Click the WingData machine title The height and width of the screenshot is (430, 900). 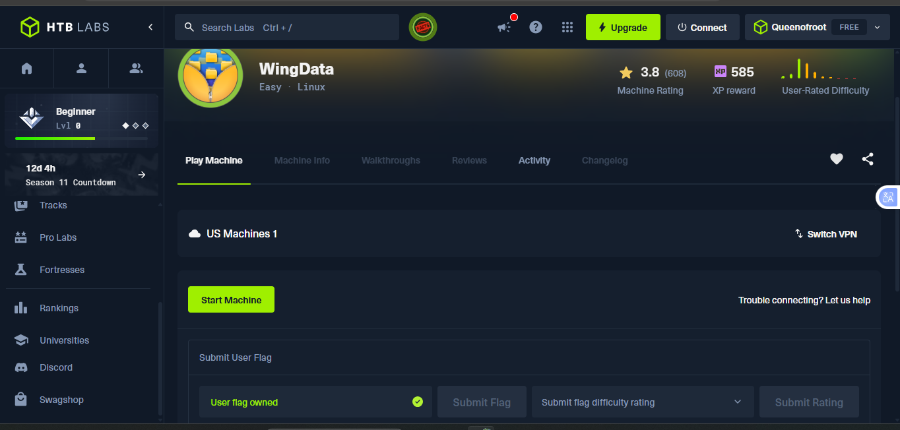[x=296, y=69]
